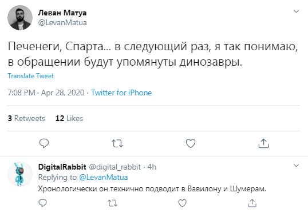View the 3 Retweets list
This screenshot has width=308, height=213.
pos(26,118)
